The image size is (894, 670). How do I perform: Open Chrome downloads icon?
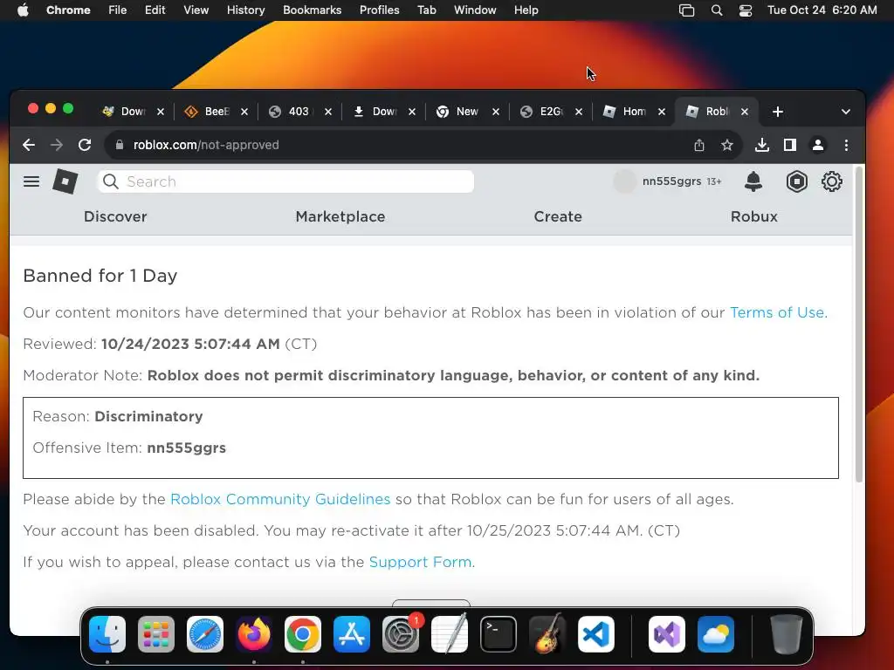point(761,146)
